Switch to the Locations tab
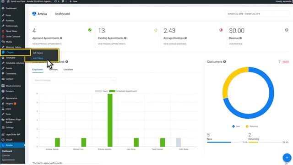Image resolution: width=293 pixels, height=165 pixels. 68,70
